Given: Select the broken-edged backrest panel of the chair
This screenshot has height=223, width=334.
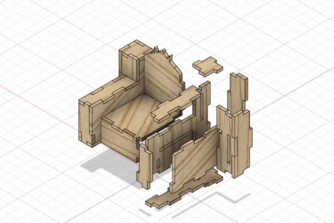Looking at the screenshot, I should tap(163, 77).
